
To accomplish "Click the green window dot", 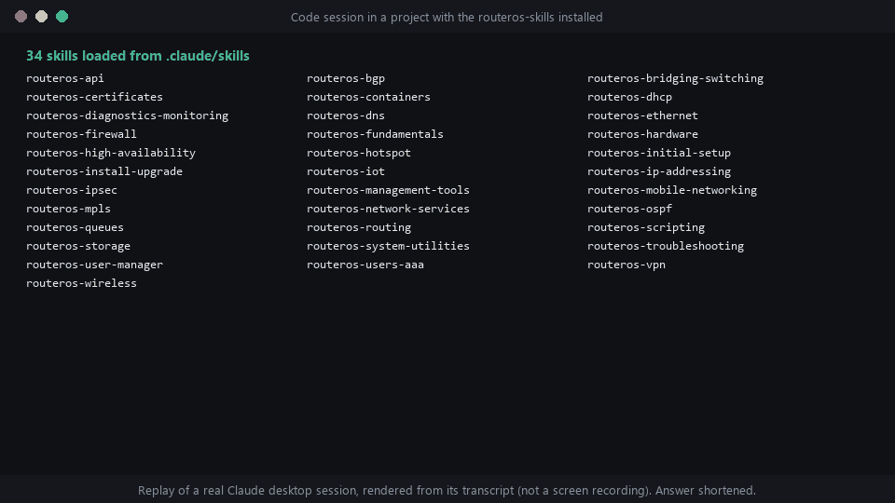I will (62, 17).
